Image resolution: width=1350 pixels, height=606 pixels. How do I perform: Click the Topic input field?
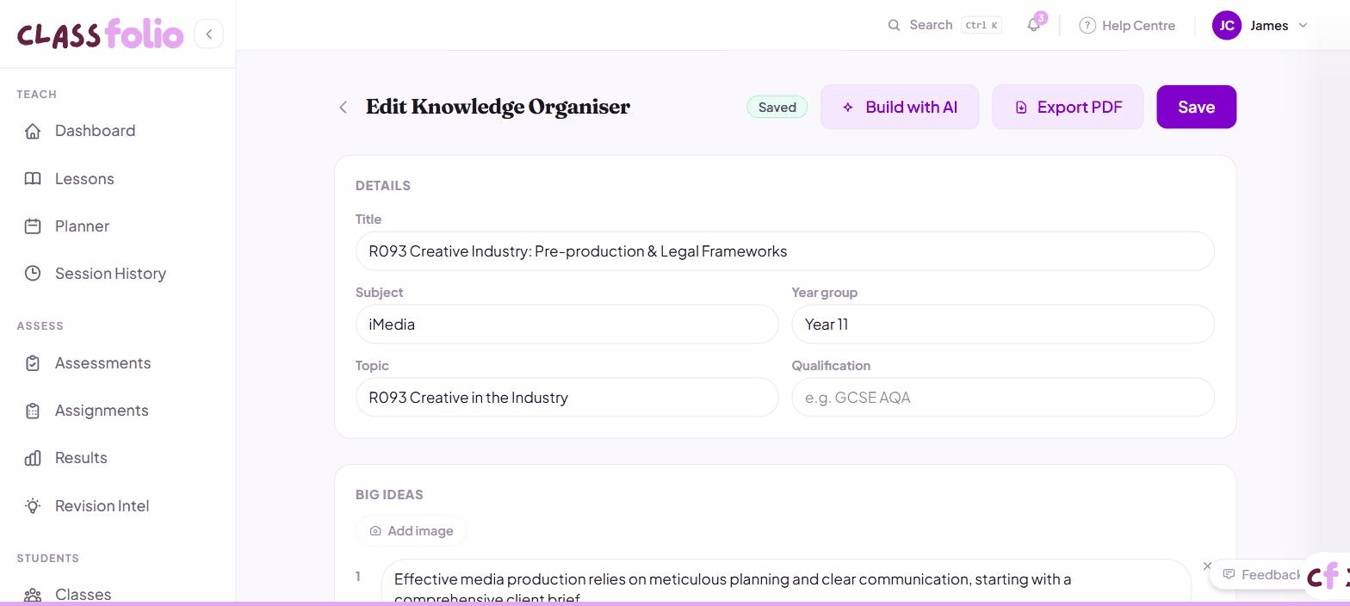(567, 398)
